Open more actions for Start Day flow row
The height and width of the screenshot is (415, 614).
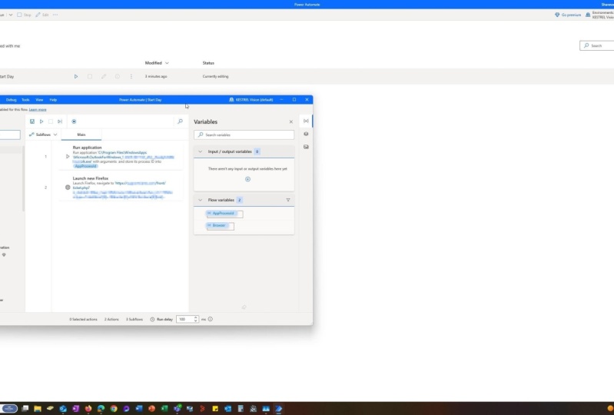click(131, 77)
